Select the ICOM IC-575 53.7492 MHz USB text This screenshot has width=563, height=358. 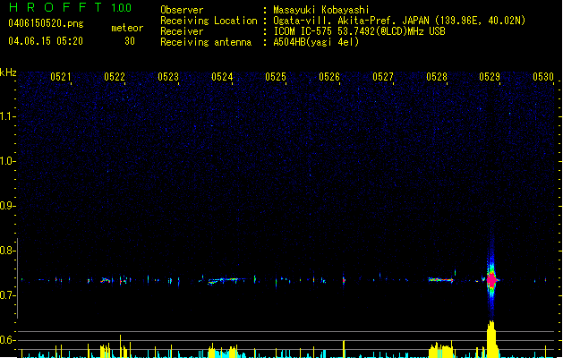point(360,31)
